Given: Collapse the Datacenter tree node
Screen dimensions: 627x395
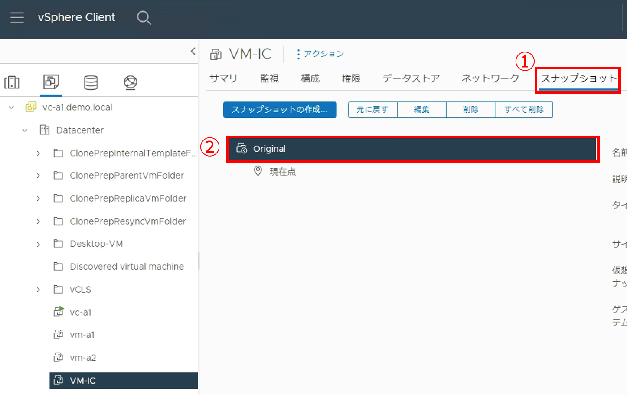Looking at the screenshot, I should coord(25,130).
